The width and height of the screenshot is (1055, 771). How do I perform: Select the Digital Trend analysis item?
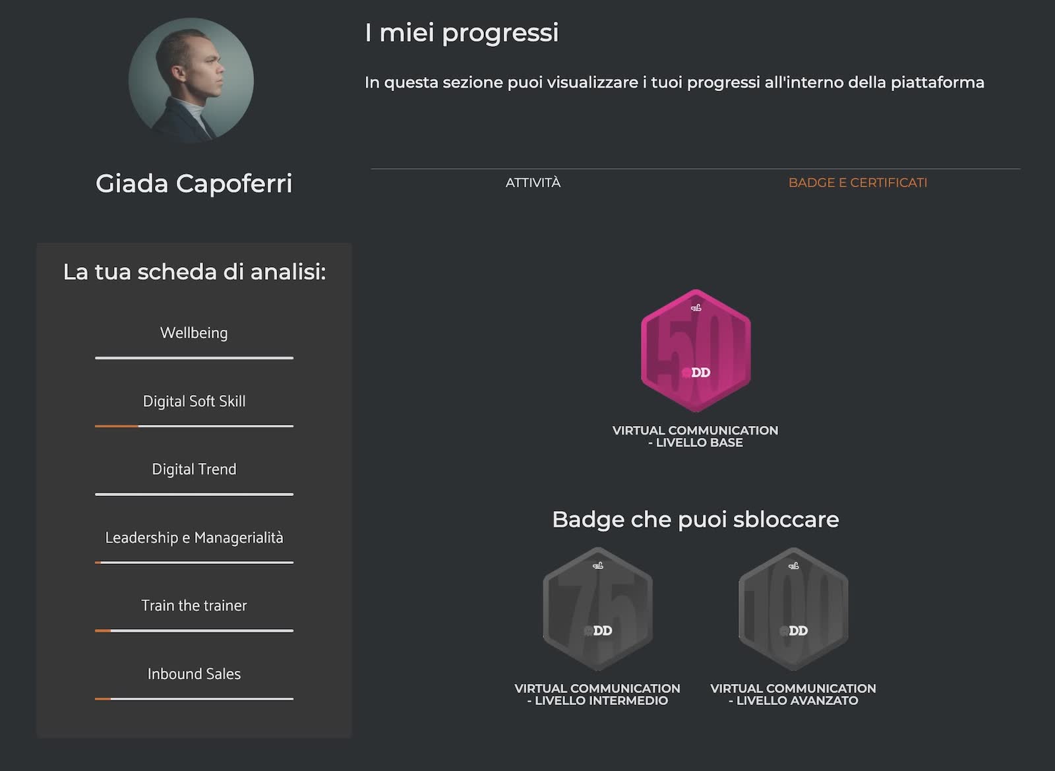pos(193,469)
